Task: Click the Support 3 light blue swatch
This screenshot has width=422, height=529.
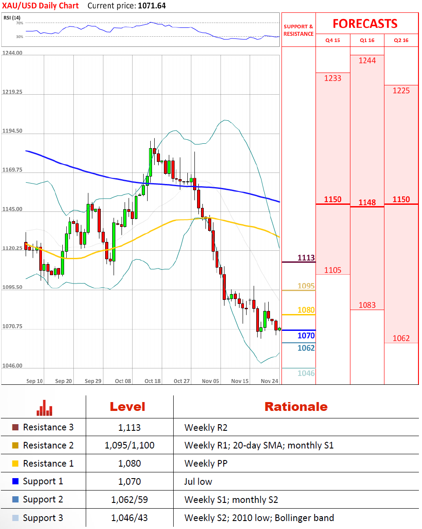Action: tap(15, 518)
